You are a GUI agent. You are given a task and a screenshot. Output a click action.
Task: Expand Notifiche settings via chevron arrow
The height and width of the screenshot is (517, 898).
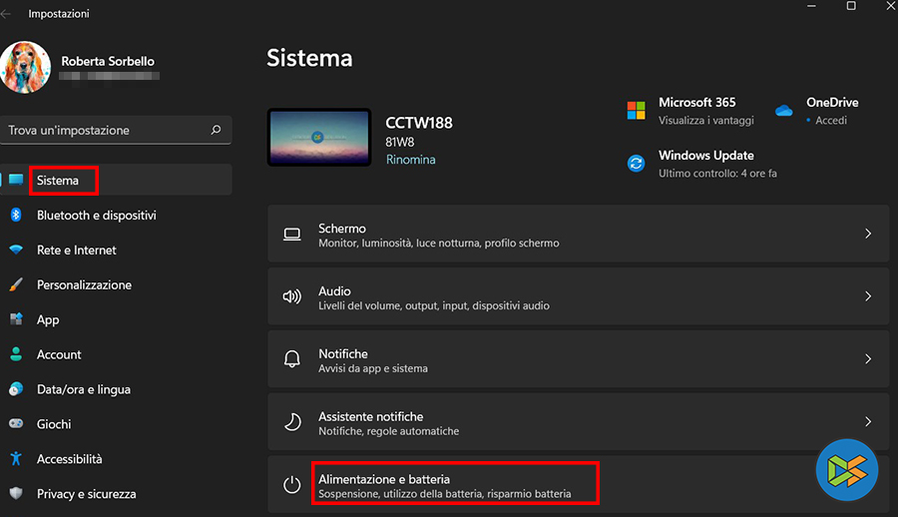tap(868, 359)
